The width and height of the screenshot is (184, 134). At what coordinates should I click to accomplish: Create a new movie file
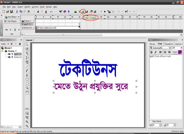pyautogui.click(x=4, y=12)
